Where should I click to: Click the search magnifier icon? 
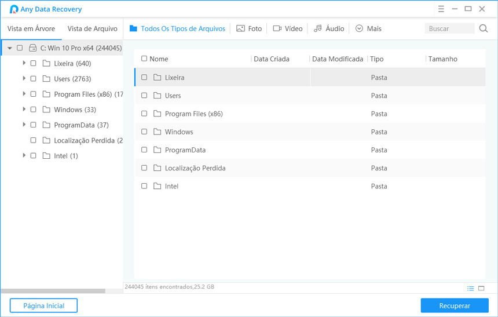pyautogui.click(x=484, y=28)
